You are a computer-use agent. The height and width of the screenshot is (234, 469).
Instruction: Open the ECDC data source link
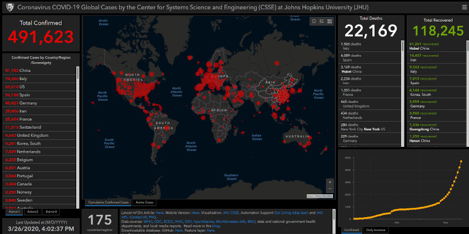tap(168, 222)
